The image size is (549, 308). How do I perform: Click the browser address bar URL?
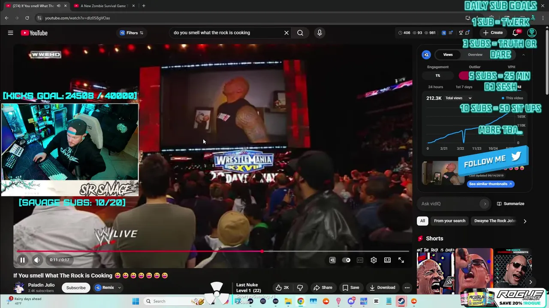(x=77, y=18)
